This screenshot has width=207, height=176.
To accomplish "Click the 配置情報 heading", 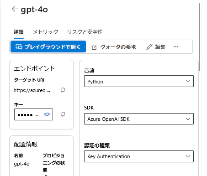I will 26,144.
